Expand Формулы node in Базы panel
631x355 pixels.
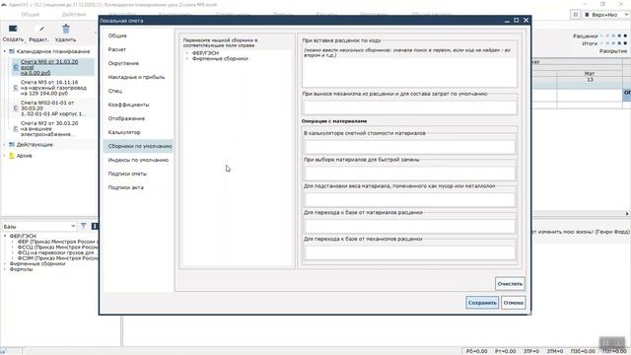pos(5,269)
